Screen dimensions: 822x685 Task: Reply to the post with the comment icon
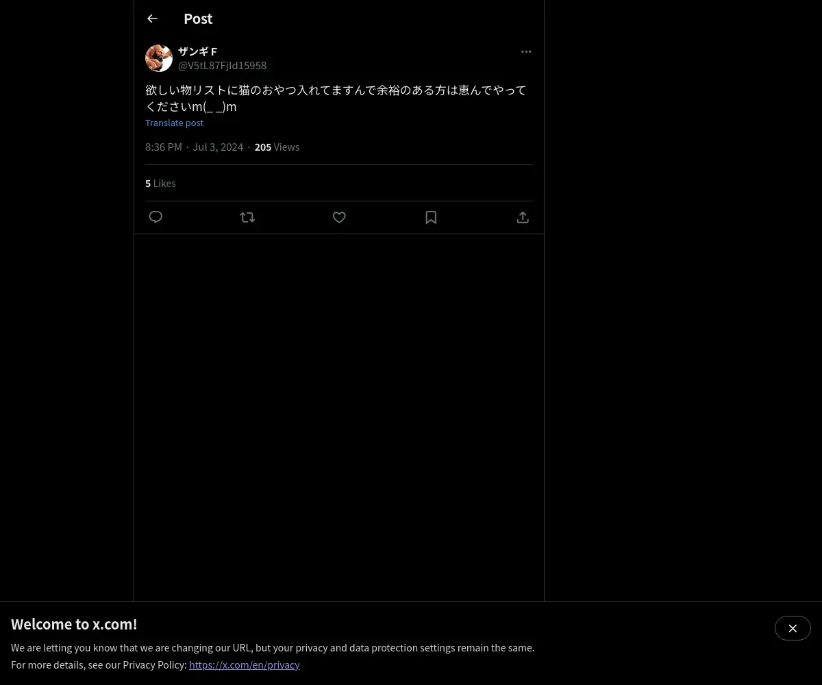155,217
